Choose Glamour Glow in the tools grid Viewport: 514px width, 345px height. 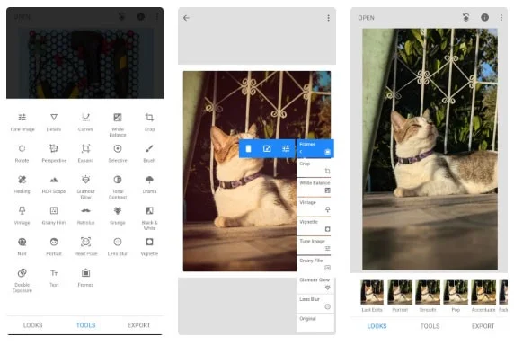click(x=85, y=187)
